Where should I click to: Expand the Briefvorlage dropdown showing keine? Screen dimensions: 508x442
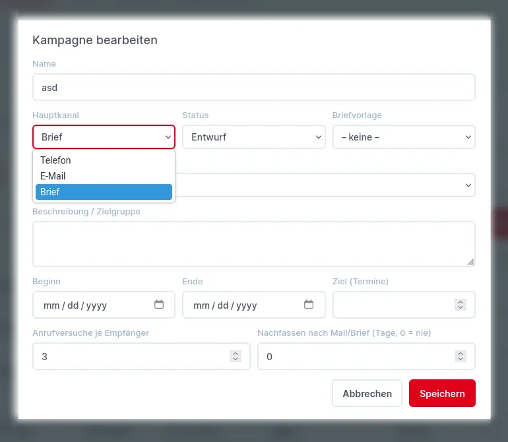(404, 137)
